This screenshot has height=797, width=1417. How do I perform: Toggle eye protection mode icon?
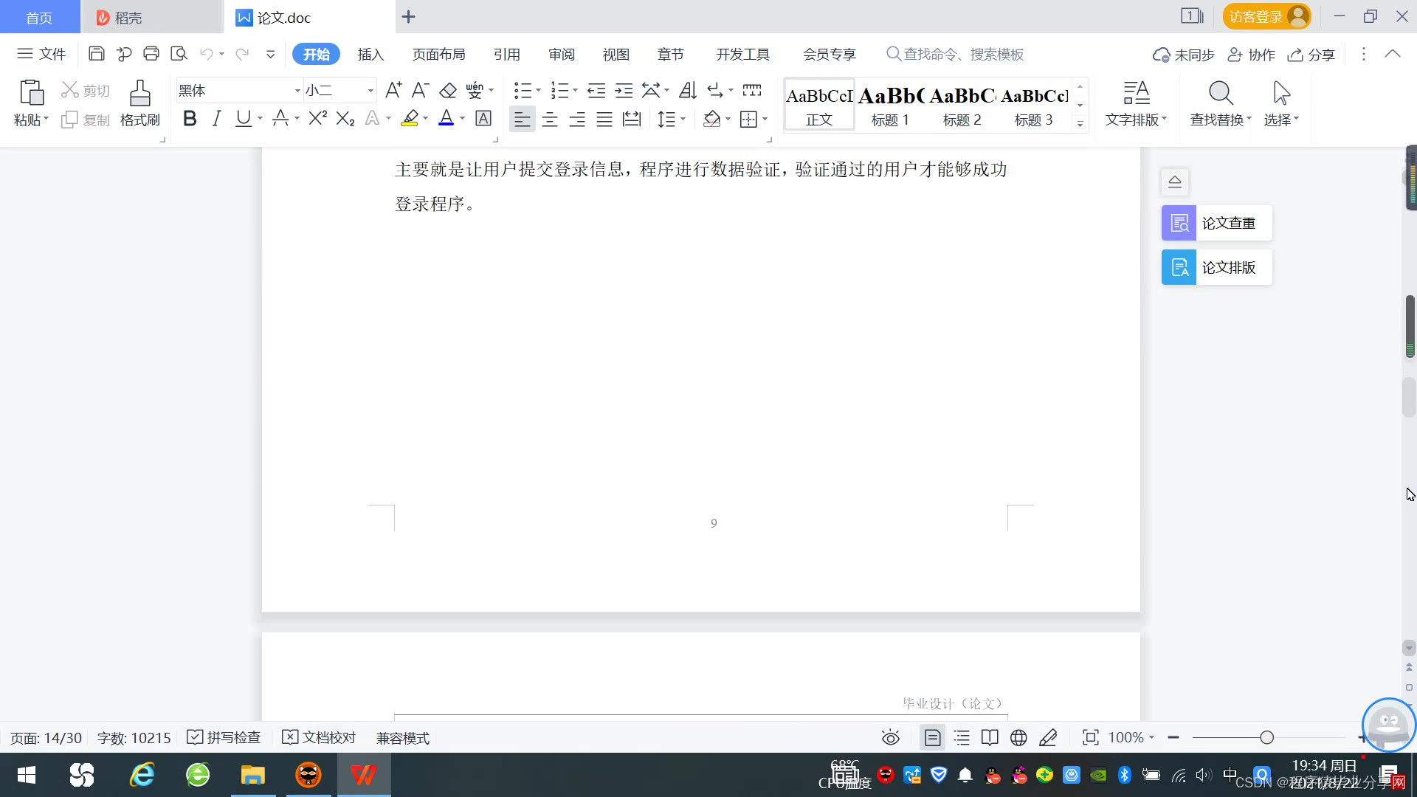891,737
